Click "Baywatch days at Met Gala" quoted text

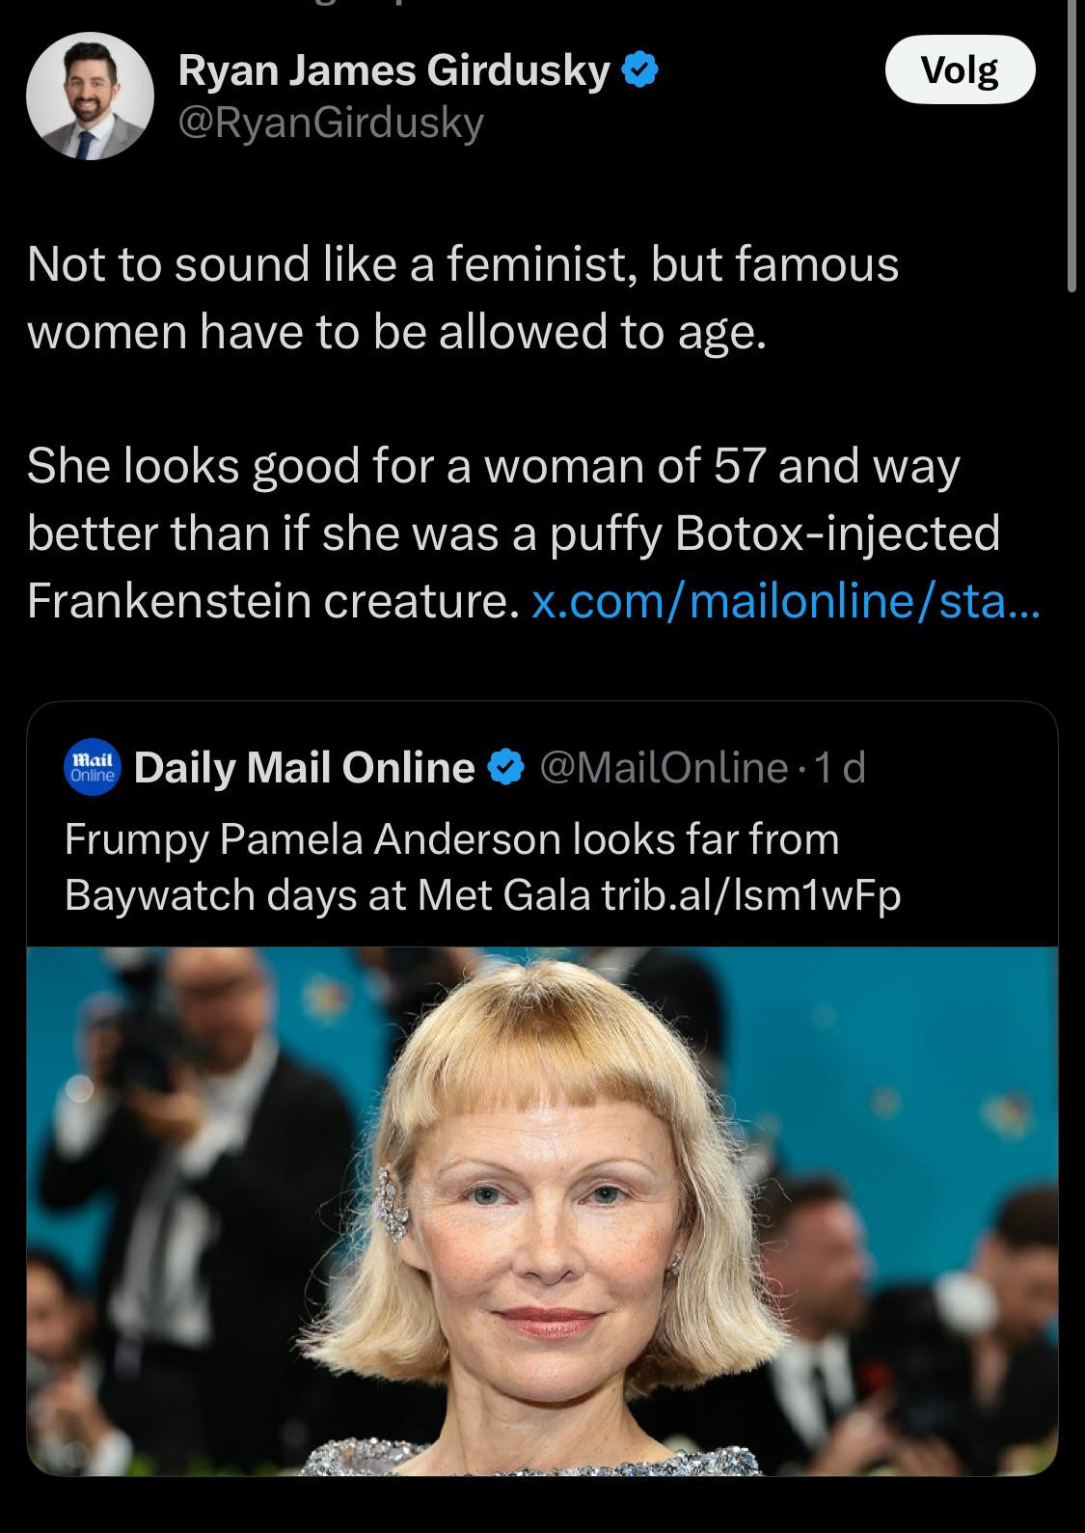click(x=328, y=895)
